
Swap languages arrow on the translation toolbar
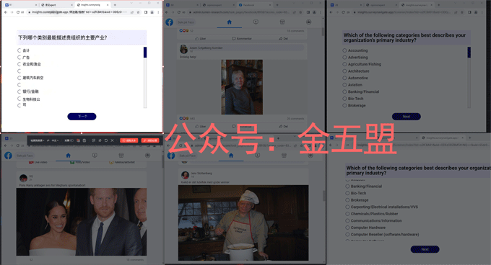tap(48, 140)
